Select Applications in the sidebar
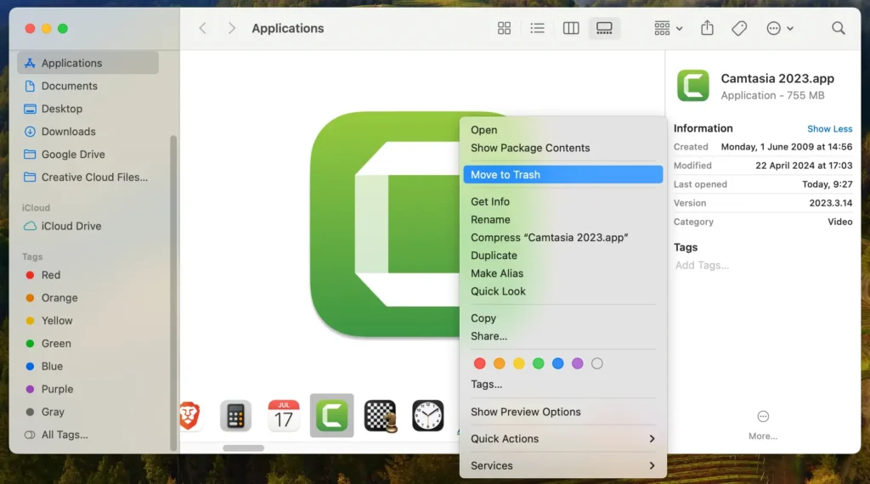Image resolution: width=870 pixels, height=484 pixels. (88, 63)
